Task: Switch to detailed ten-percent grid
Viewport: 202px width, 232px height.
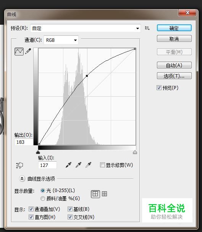Action: point(104,194)
